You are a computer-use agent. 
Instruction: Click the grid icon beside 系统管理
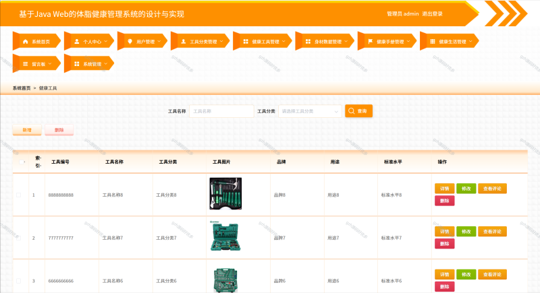77,64
